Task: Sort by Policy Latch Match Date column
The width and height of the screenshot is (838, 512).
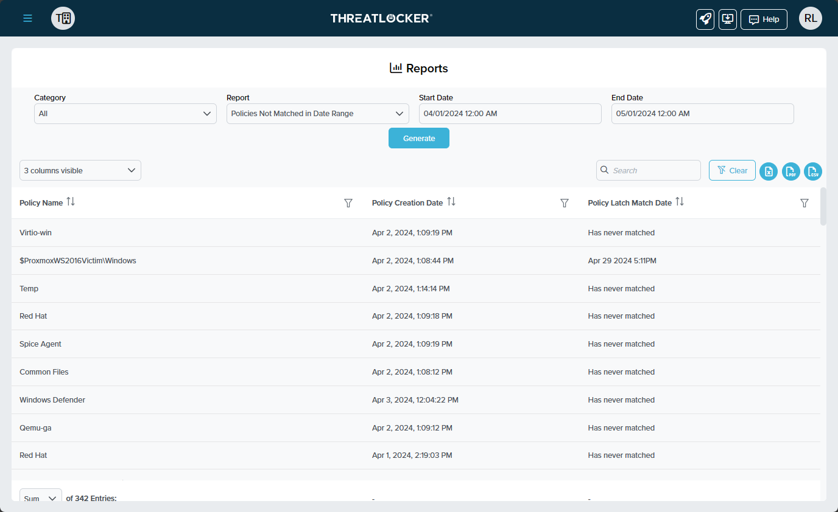Action: (x=680, y=202)
